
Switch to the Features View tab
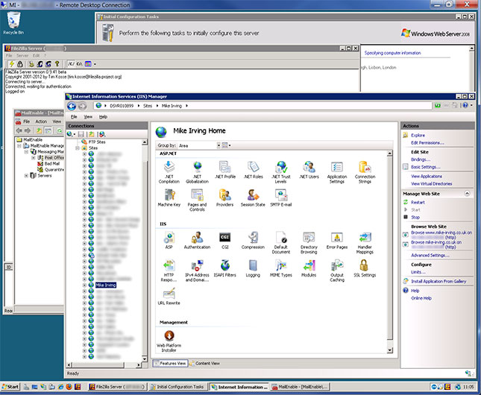[x=170, y=364]
